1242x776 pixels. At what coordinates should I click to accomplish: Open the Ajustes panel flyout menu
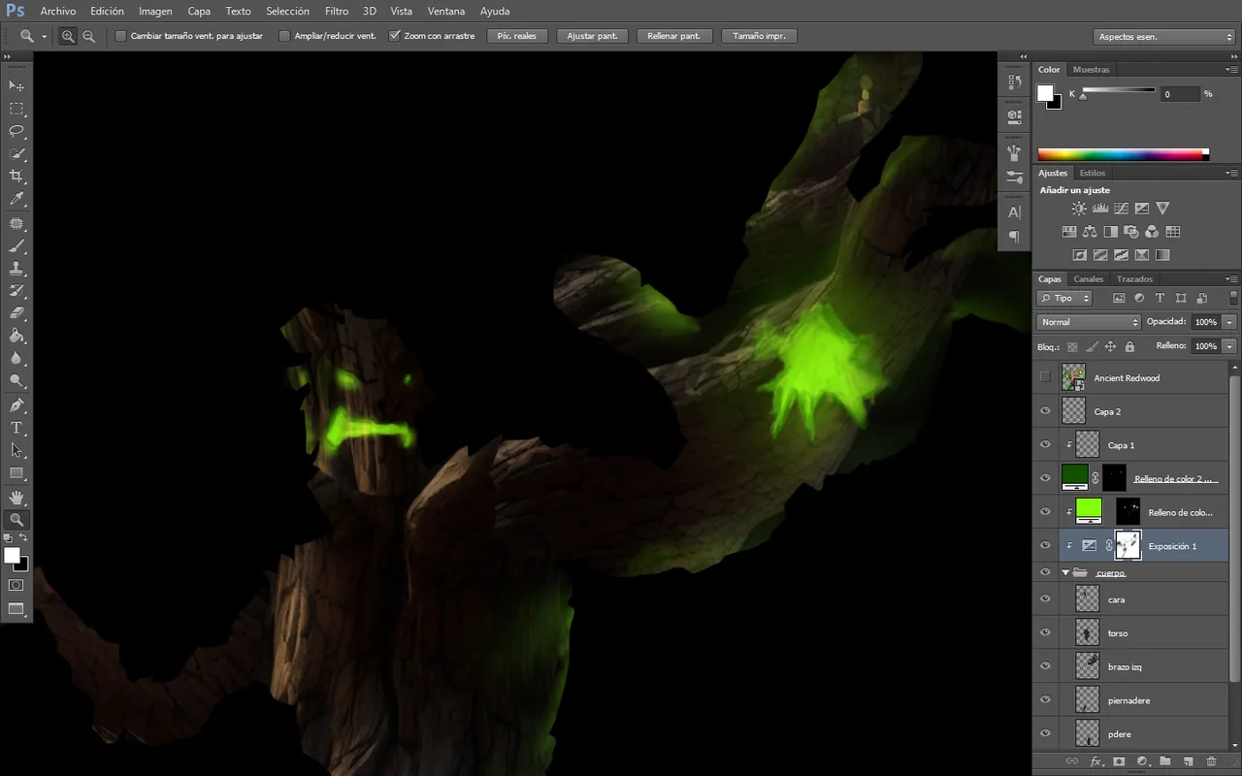coord(1231,174)
